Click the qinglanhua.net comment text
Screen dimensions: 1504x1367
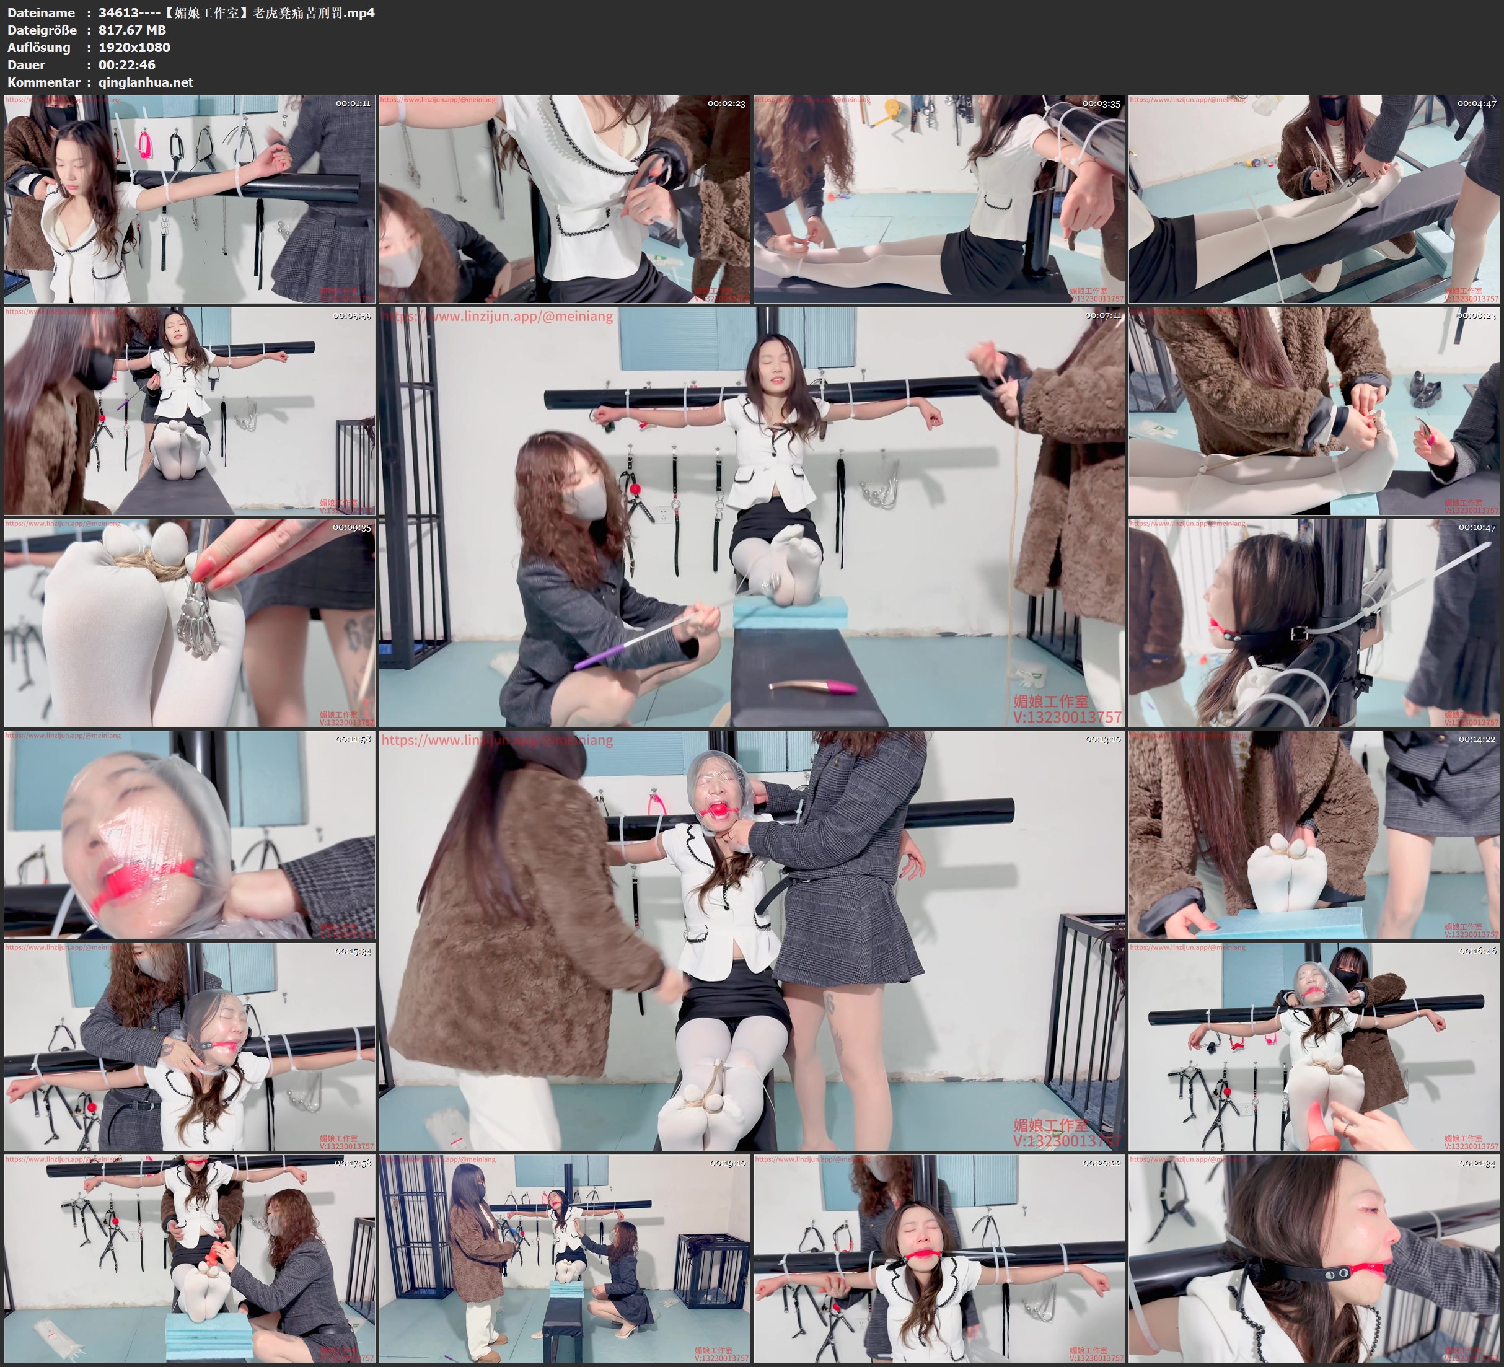pyautogui.click(x=146, y=82)
